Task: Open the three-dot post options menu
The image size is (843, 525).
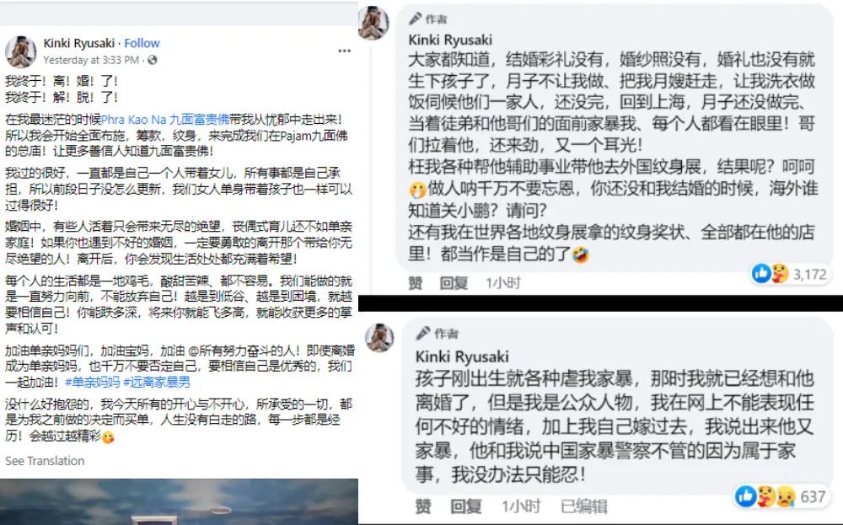Action: coord(345,51)
